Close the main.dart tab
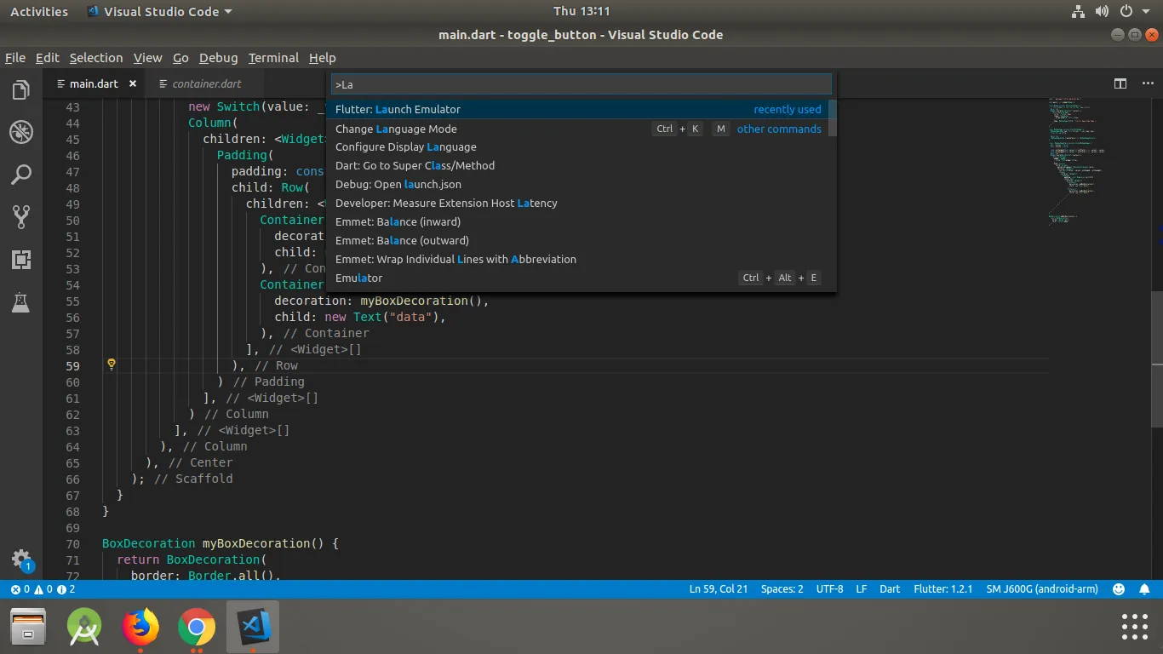This screenshot has width=1163, height=654. click(x=134, y=83)
